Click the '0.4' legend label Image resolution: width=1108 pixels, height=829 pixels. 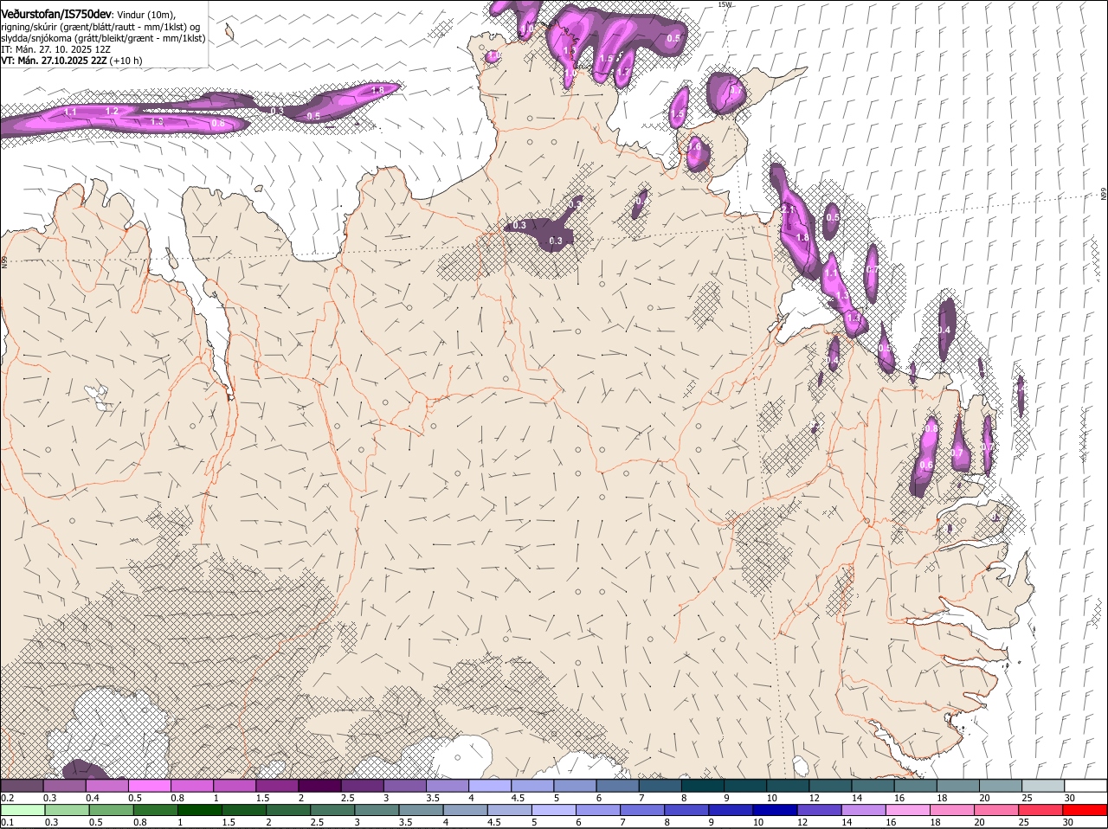[92, 798]
